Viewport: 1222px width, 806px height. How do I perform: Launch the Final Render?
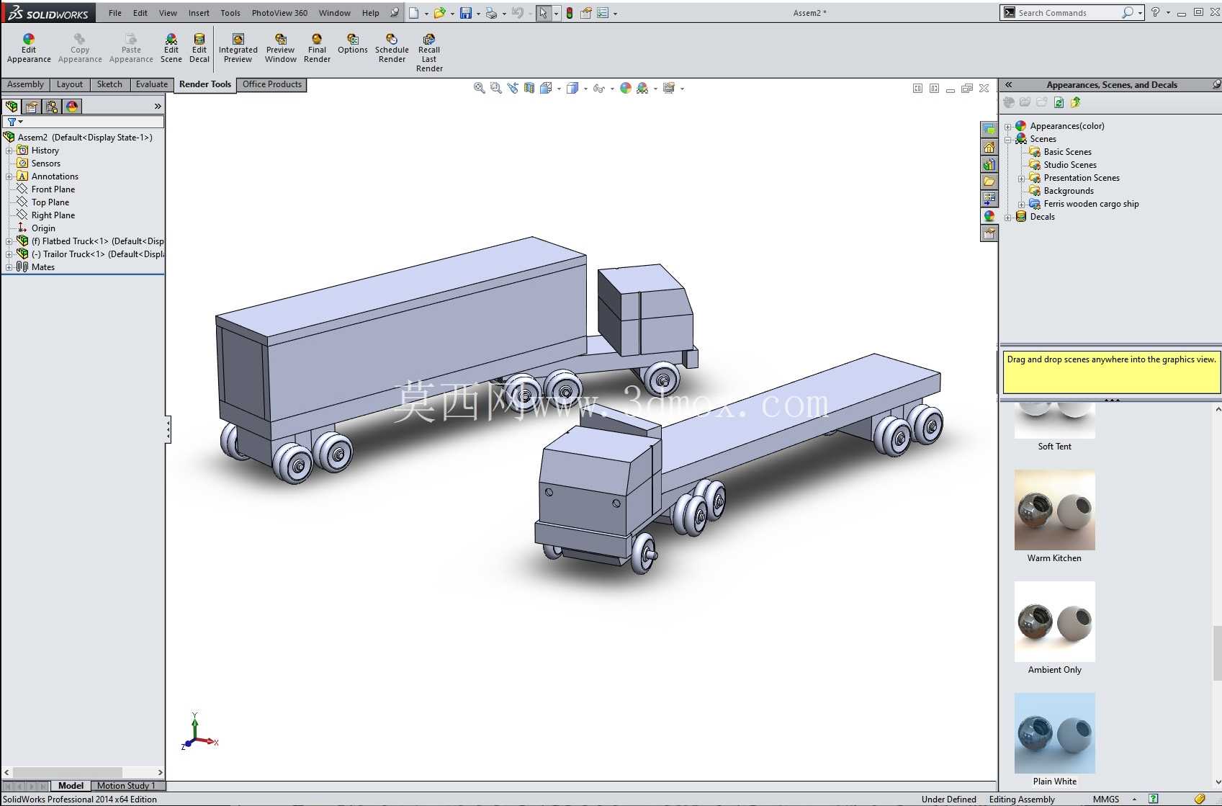pyautogui.click(x=317, y=48)
